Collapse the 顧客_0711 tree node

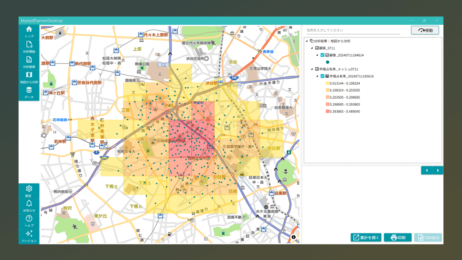[312, 48]
